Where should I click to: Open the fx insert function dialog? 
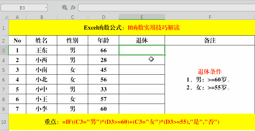(x=73, y=8)
